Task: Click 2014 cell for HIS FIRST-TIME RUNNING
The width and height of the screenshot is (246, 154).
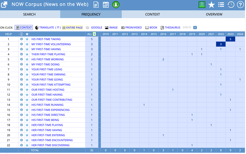Action: point(144,105)
